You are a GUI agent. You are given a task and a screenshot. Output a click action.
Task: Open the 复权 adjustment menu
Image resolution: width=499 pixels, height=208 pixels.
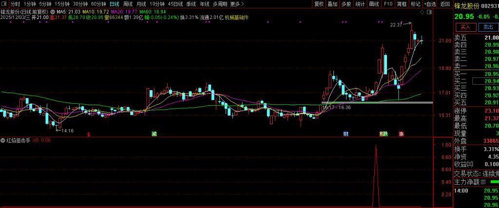pos(319,4)
